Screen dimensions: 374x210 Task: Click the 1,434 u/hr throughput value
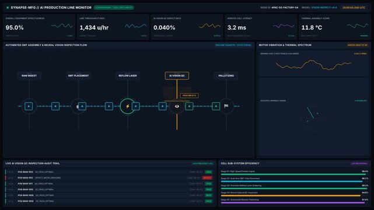pos(94,27)
